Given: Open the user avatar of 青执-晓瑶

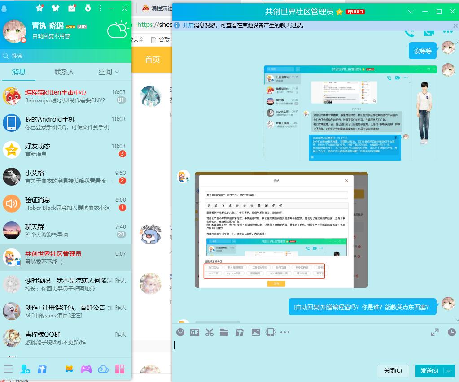Looking at the screenshot, I should (x=14, y=31).
